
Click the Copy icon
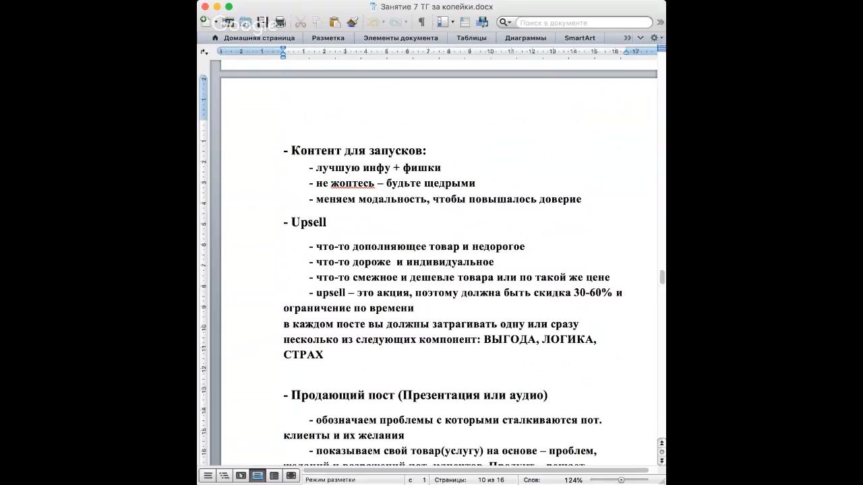(x=318, y=22)
